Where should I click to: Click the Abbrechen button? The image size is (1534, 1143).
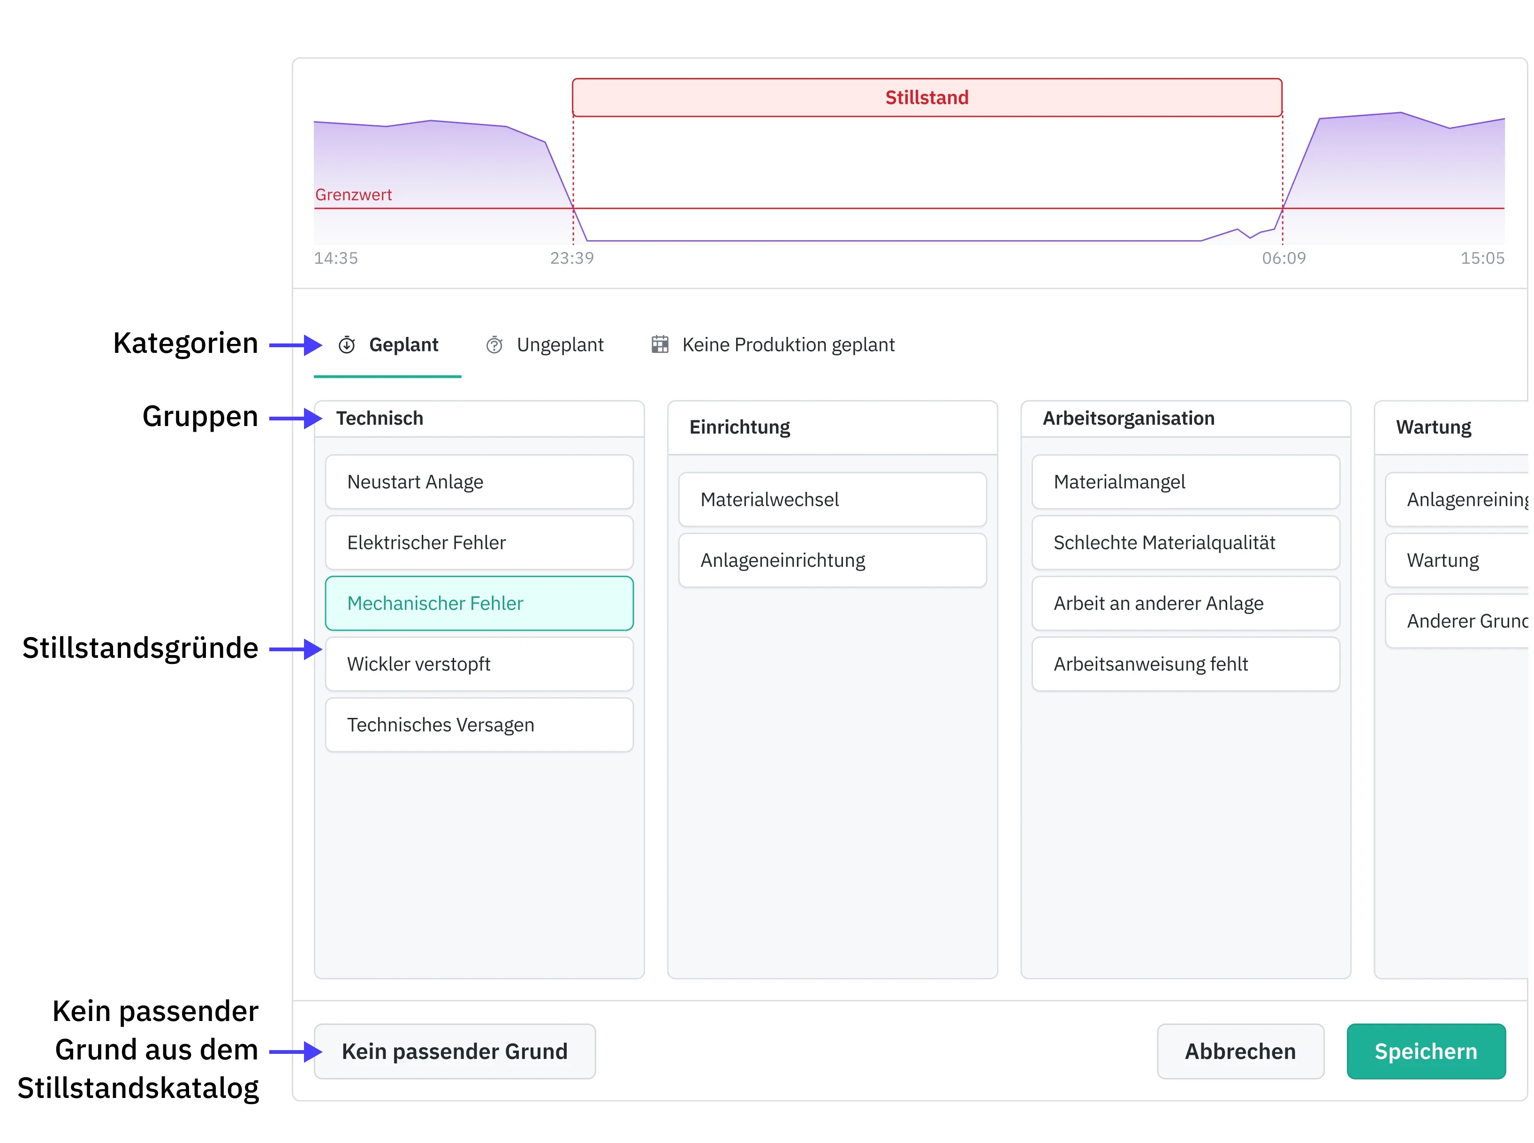pos(1239,1051)
